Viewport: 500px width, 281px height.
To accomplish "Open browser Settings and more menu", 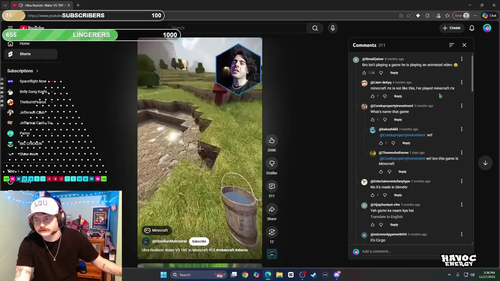I will tap(475, 16).
